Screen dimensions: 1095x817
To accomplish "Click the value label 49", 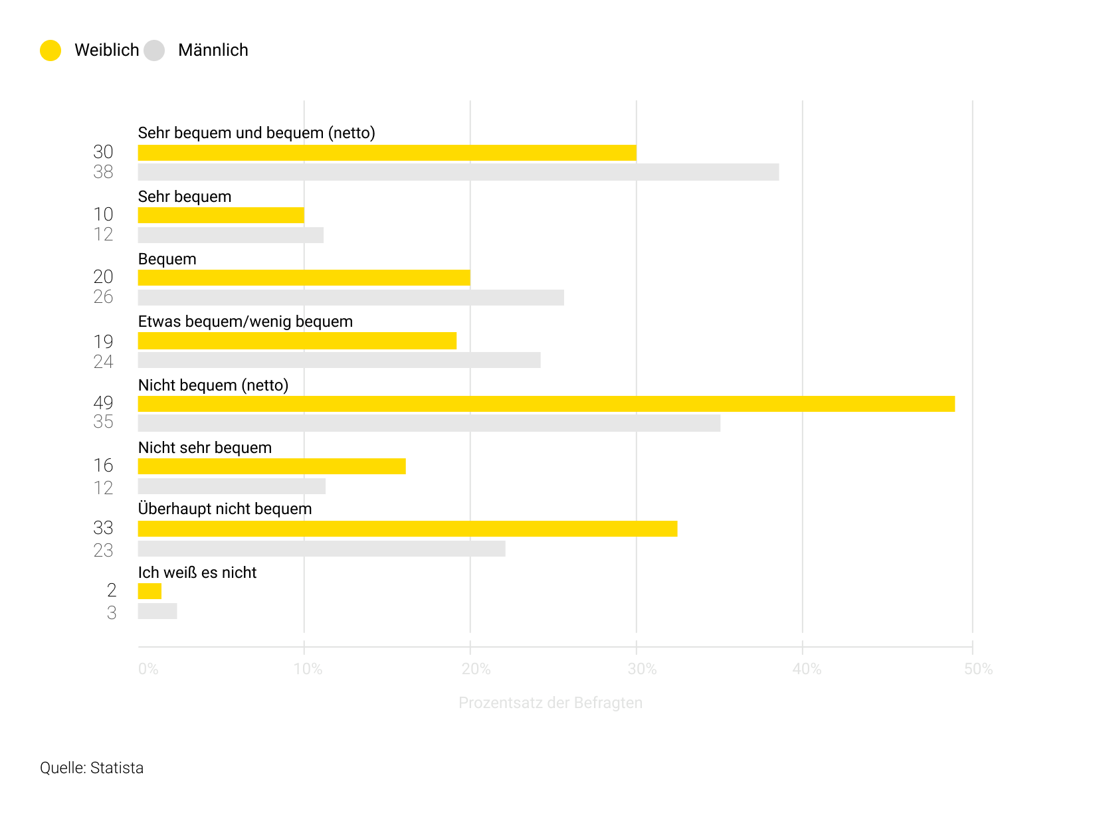I will pyautogui.click(x=103, y=403).
